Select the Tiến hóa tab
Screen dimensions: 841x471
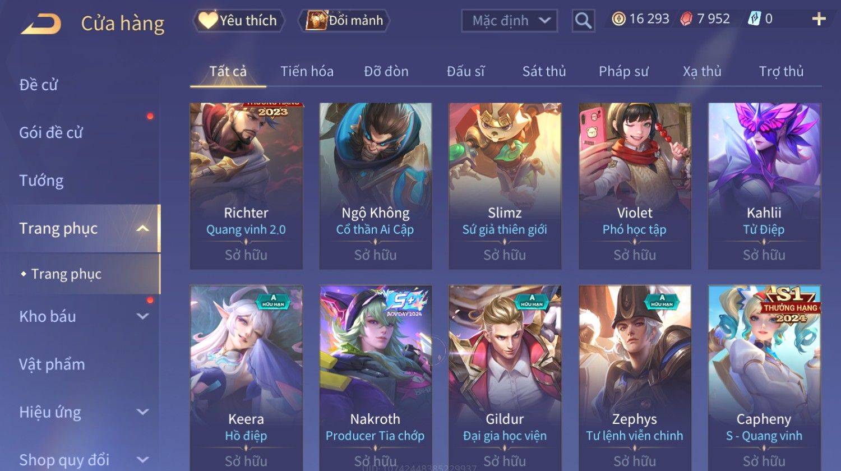tap(307, 71)
